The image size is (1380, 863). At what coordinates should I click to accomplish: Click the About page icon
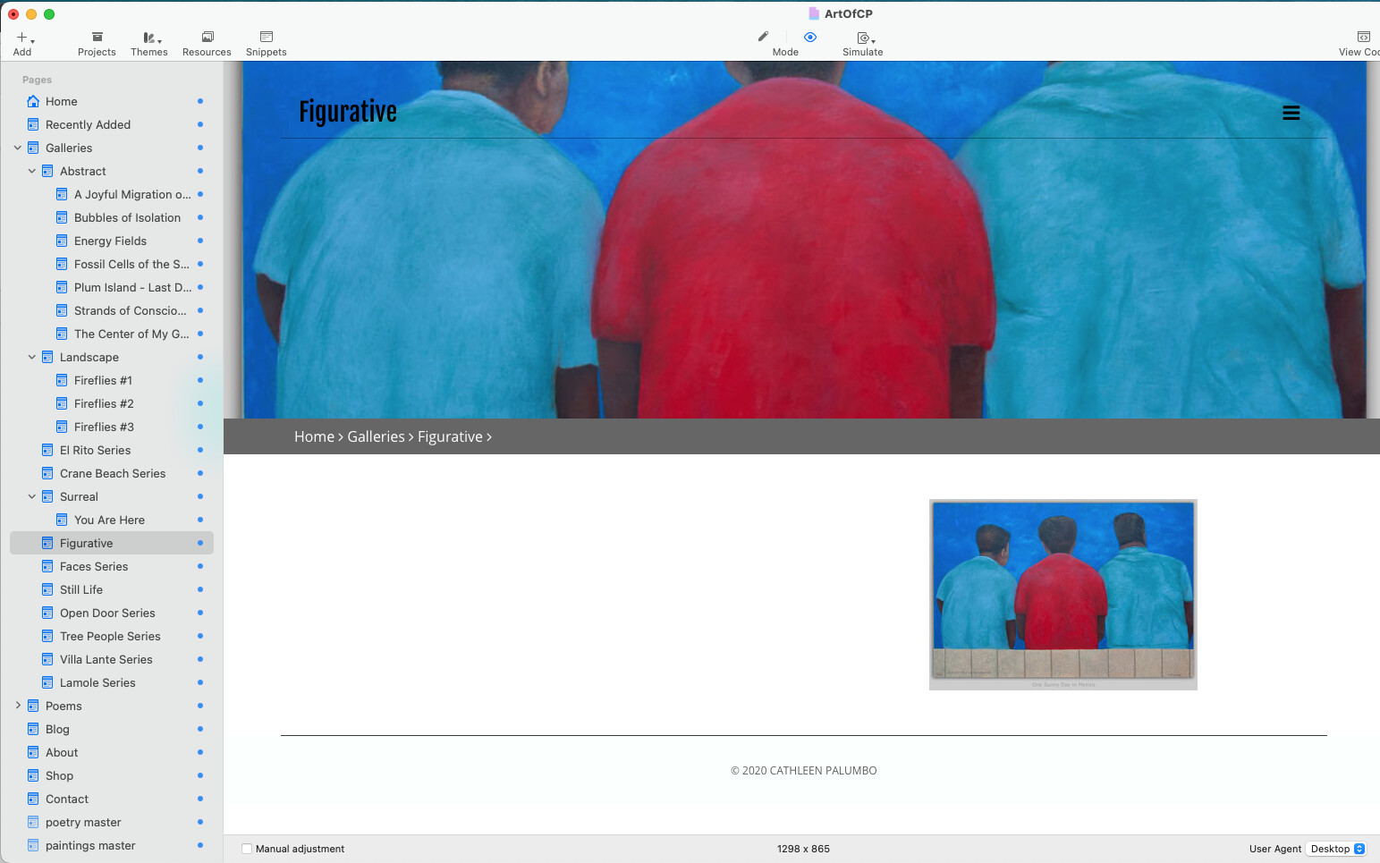(33, 752)
